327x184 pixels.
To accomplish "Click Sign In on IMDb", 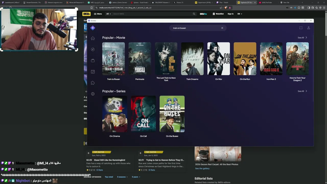I will coord(230,14).
